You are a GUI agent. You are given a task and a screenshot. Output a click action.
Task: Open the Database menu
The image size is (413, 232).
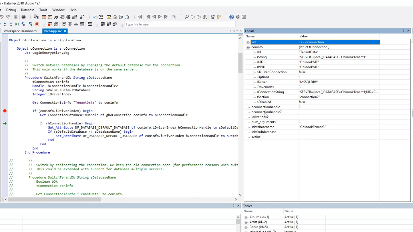(x=27, y=10)
